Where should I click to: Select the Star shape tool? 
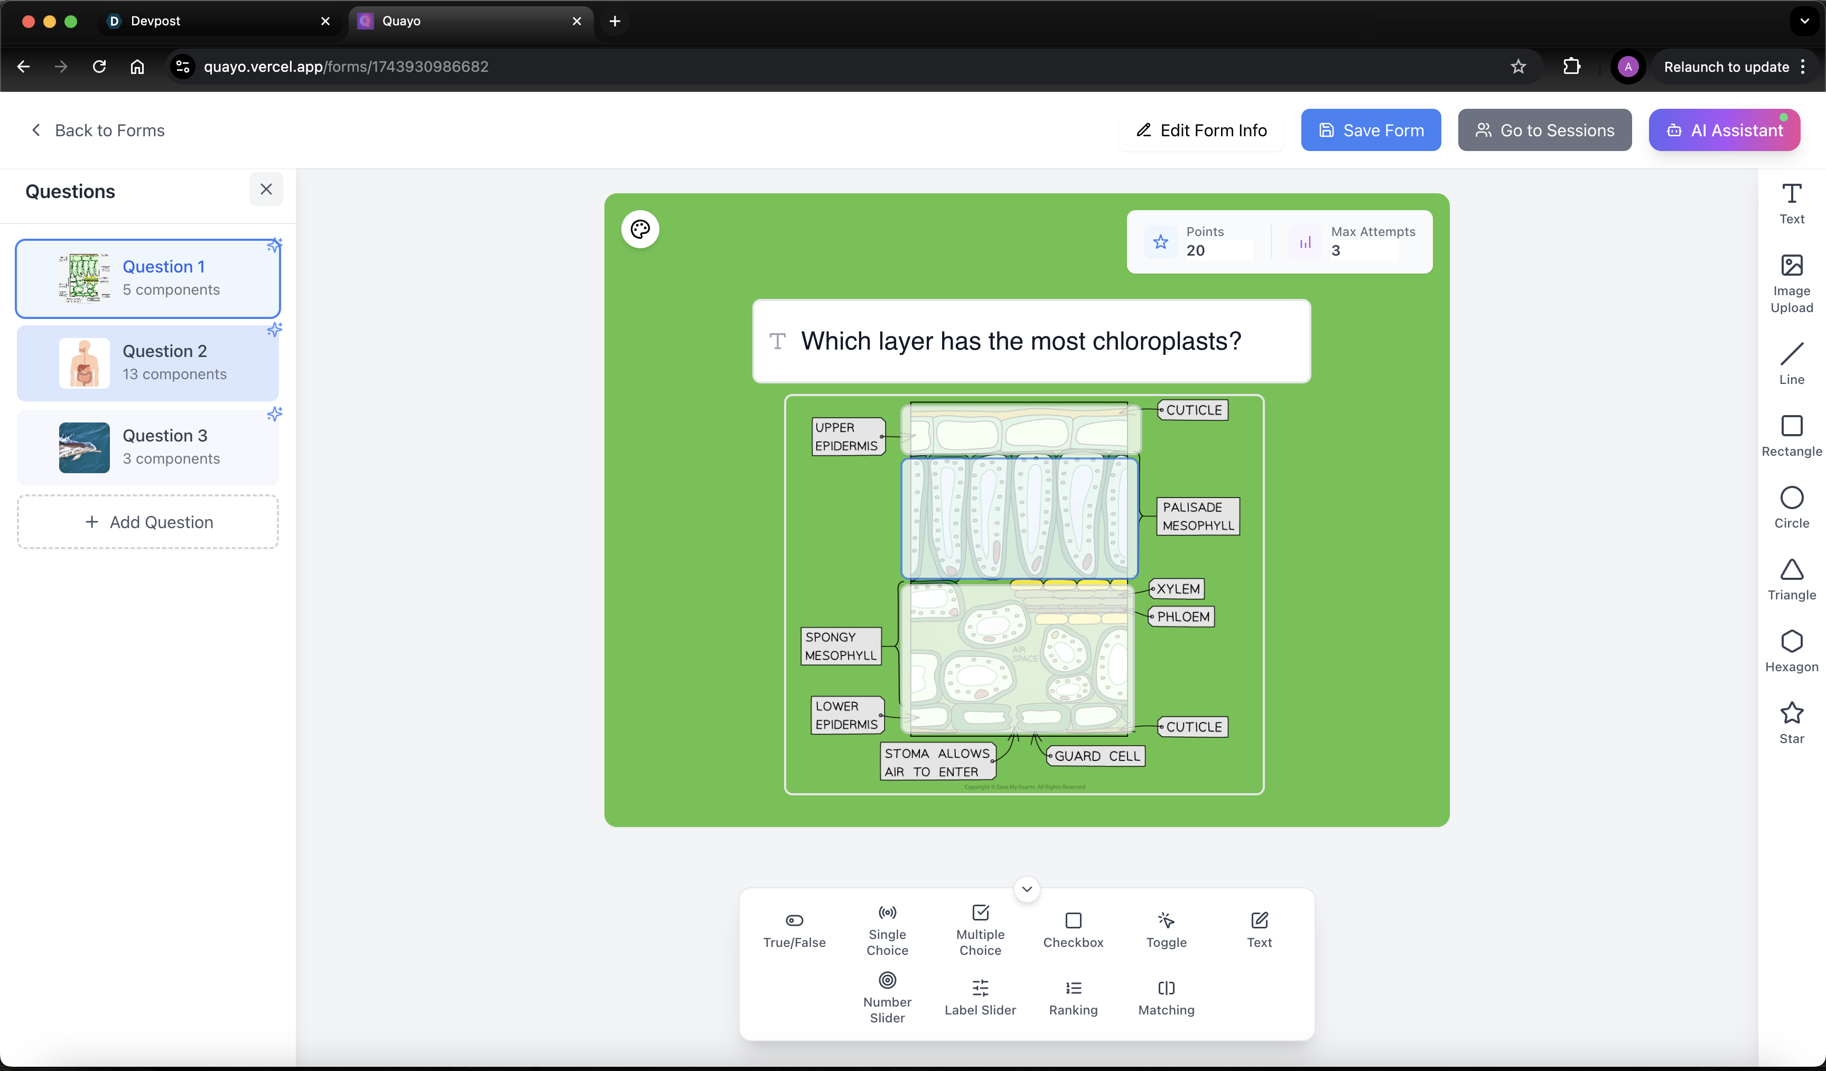[1791, 722]
